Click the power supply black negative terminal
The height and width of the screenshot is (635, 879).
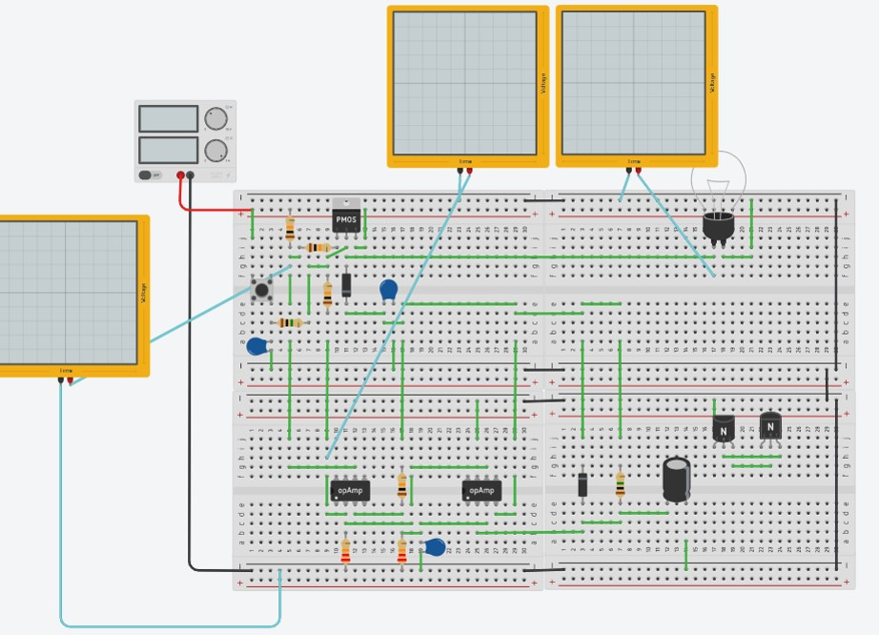[x=190, y=175]
